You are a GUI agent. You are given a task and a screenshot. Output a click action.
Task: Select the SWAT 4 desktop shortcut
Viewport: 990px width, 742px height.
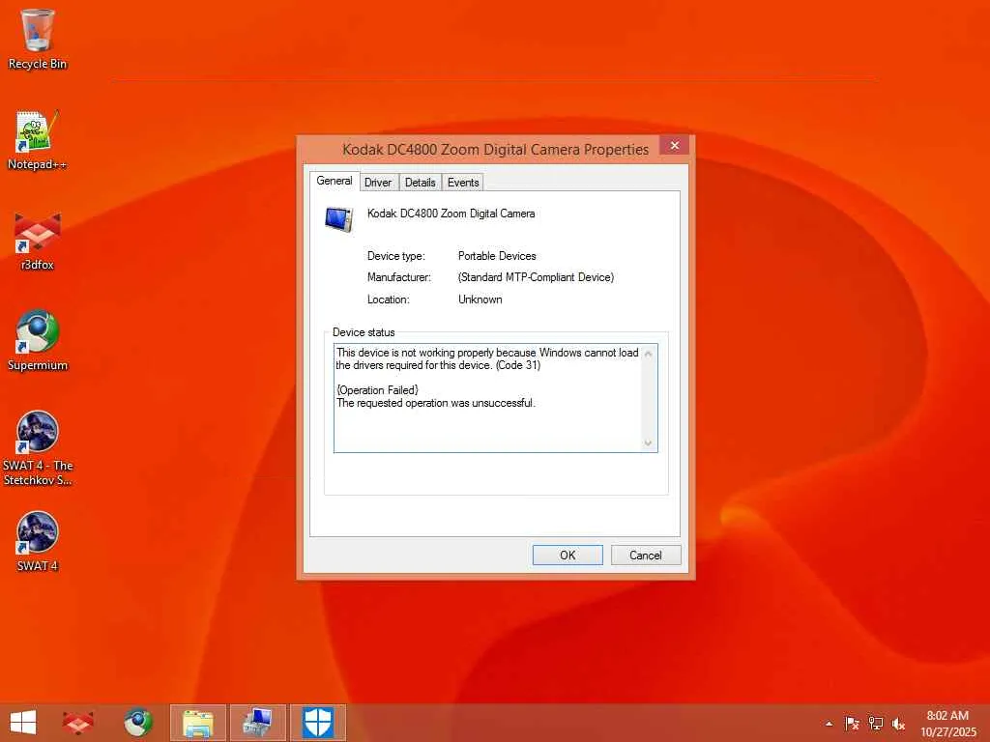click(38, 542)
